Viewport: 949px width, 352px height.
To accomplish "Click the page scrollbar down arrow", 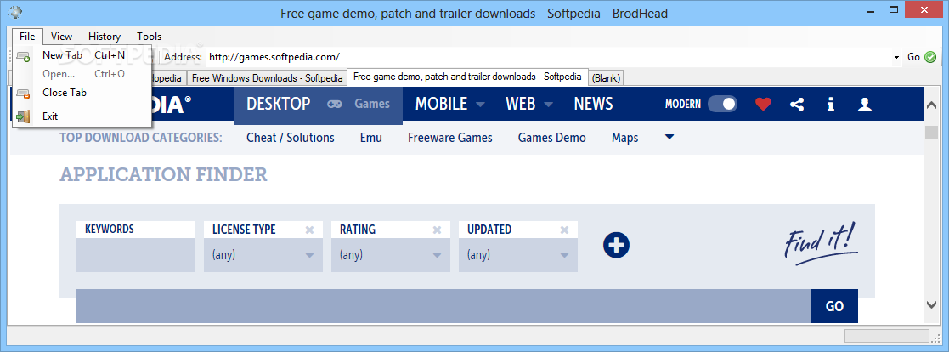I will (931, 304).
